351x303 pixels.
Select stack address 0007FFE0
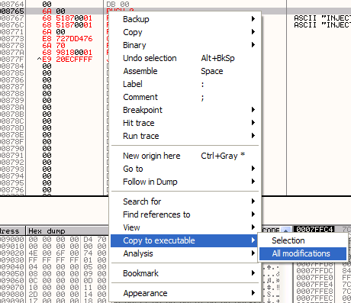314,277
